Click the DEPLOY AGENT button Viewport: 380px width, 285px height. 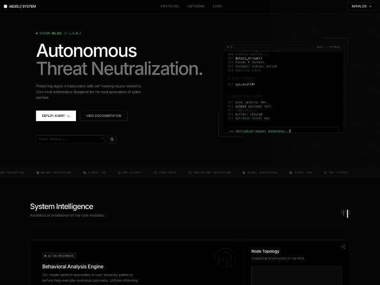pos(56,115)
